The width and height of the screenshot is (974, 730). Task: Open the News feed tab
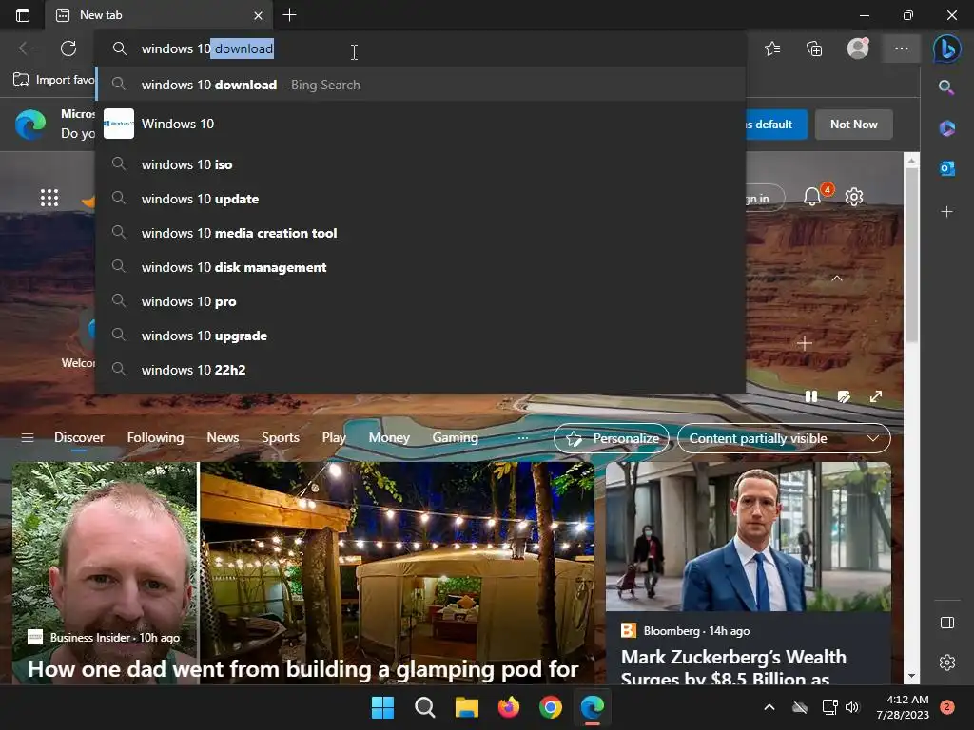tap(223, 437)
